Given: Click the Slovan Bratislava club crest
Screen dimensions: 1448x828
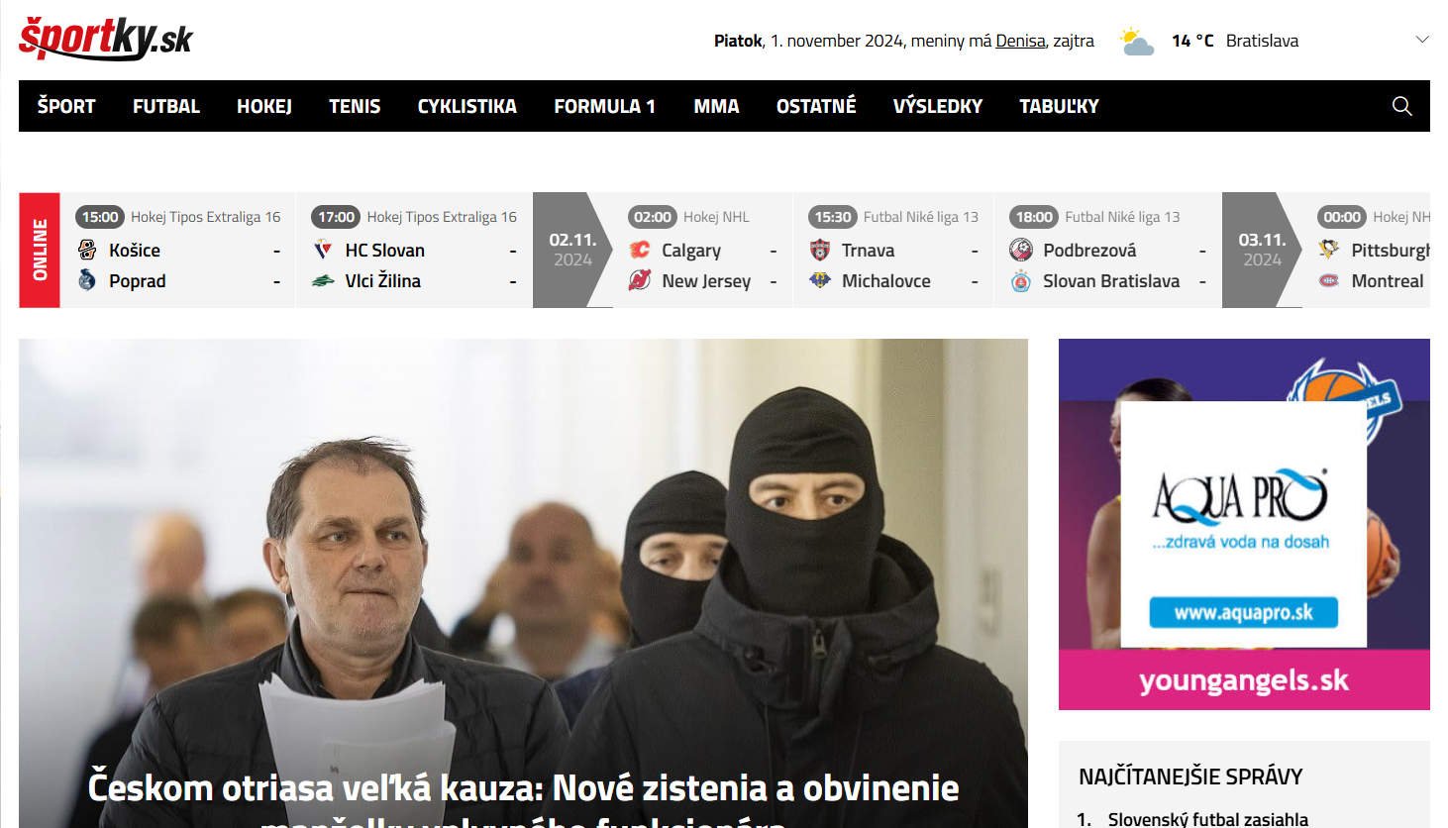Looking at the screenshot, I should (1021, 281).
